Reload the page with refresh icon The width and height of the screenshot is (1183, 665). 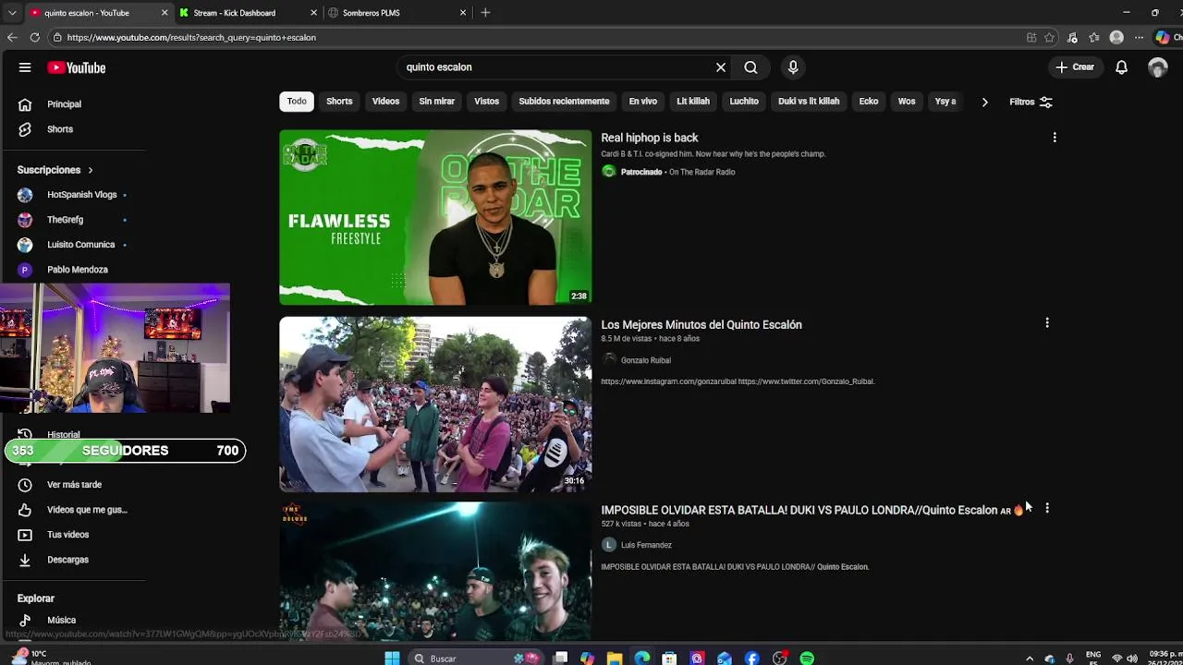[x=35, y=38]
